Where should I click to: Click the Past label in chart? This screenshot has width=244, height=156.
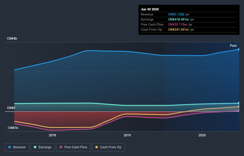point(233,46)
